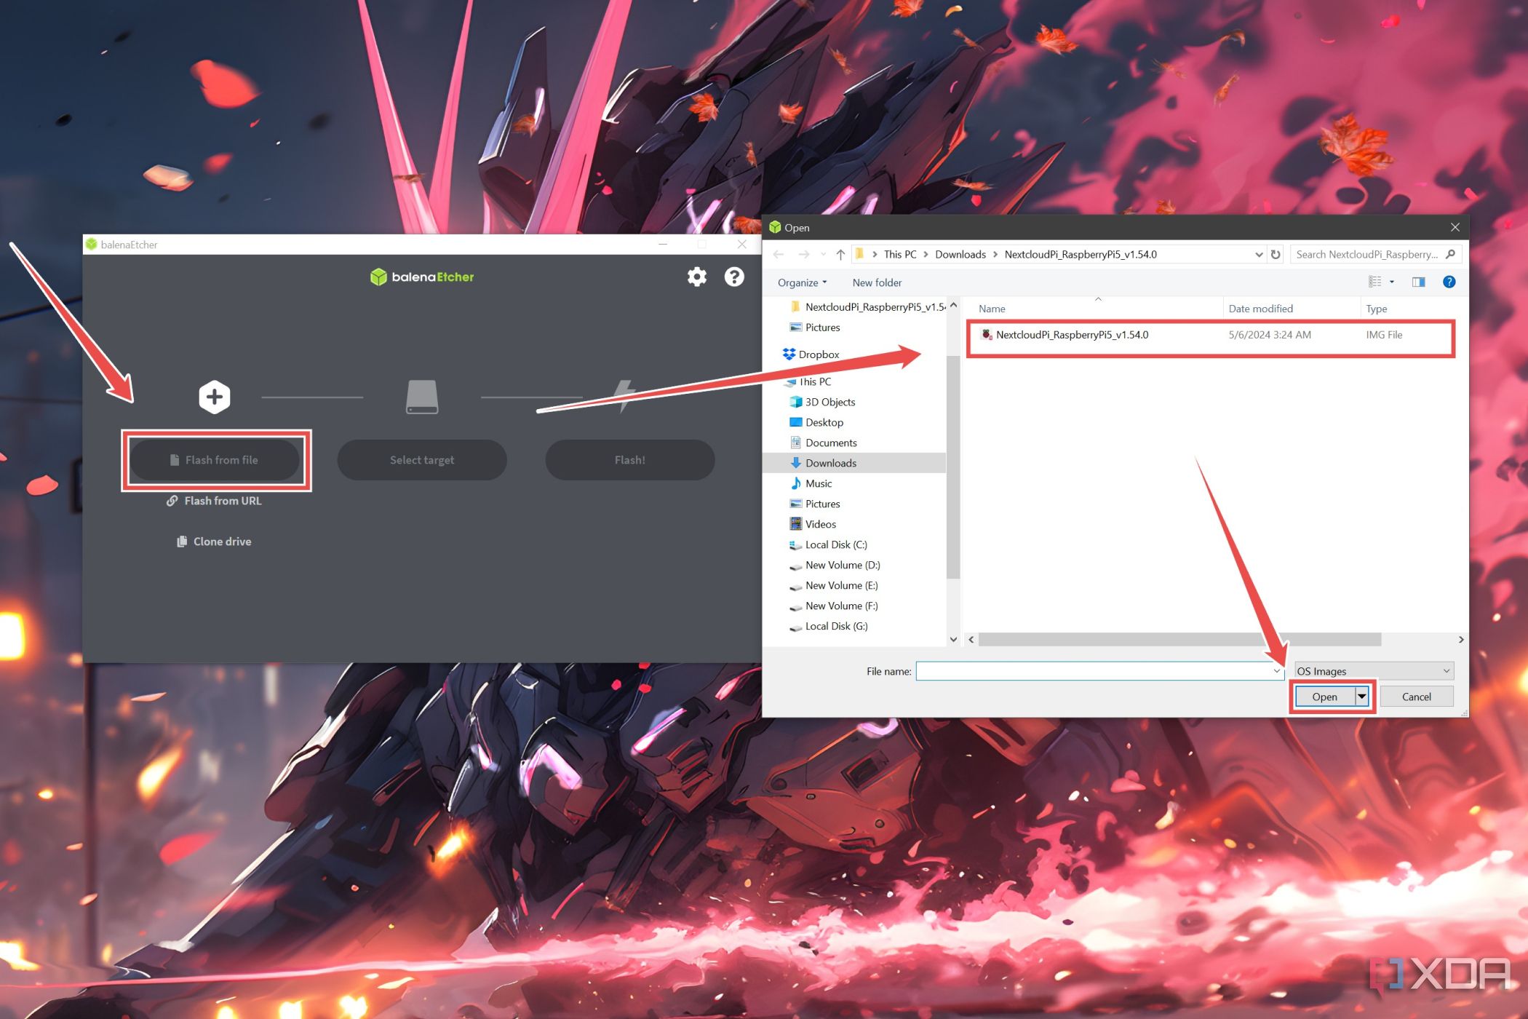This screenshot has width=1528, height=1019.
Task: Open Documents folder in sidebar
Action: coord(823,443)
